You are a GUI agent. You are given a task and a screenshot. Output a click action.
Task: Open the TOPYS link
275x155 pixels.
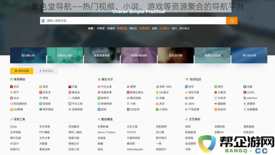tap(131, 132)
